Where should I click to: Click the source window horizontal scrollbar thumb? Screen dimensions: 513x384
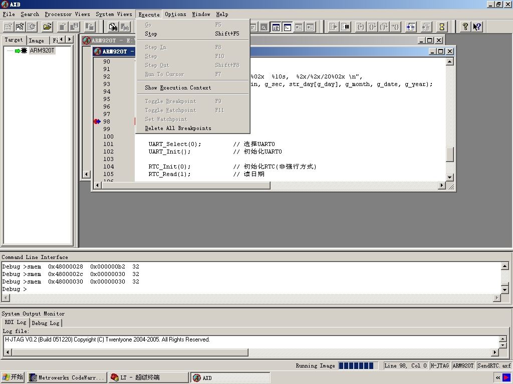[186, 185]
